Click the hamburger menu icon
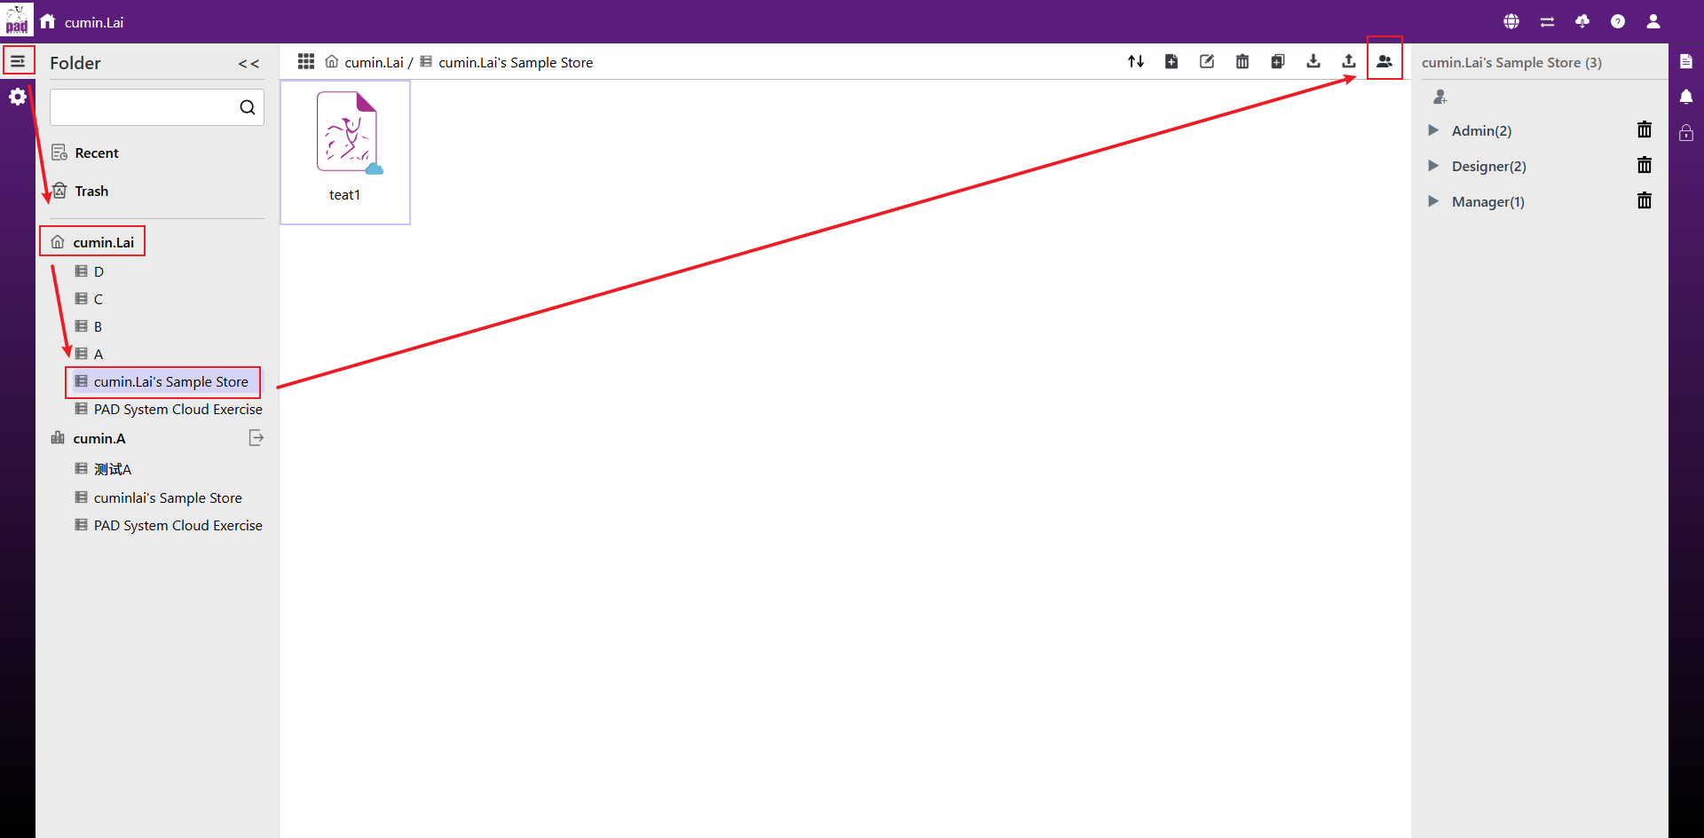The image size is (1704, 838). coord(18,61)
